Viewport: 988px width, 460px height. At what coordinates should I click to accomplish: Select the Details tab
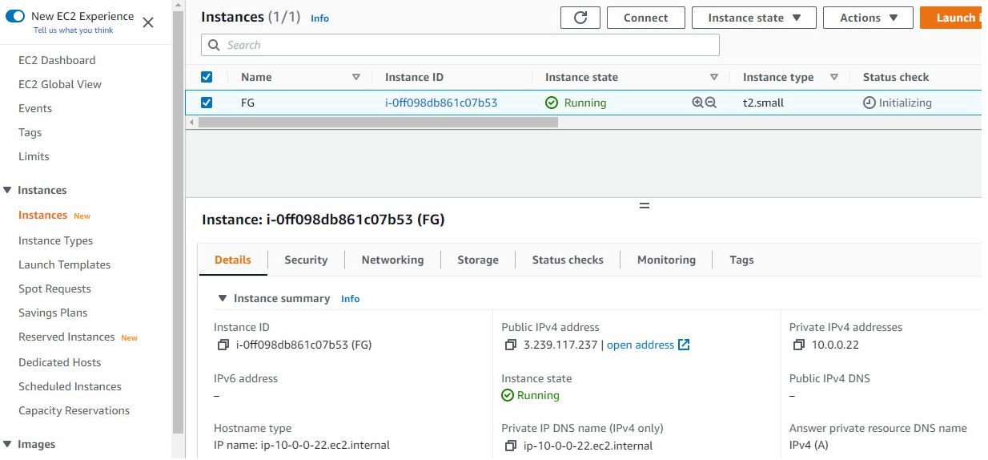click(x=233, y=260)
